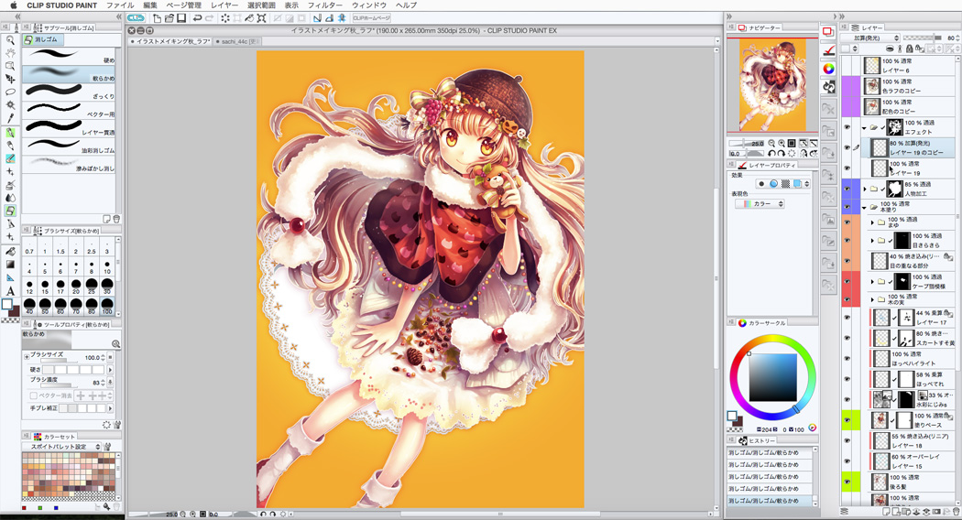The height and width of the screenshot is (520, 962).
Task: Hide the レイヤー 19 layer
Action: click(x=847, y=168)
